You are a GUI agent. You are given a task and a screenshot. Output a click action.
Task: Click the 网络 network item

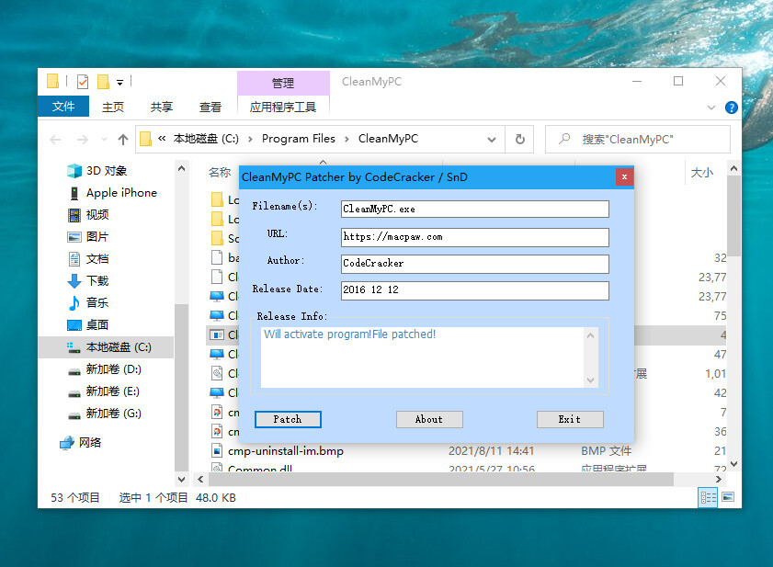coord(90,443)
